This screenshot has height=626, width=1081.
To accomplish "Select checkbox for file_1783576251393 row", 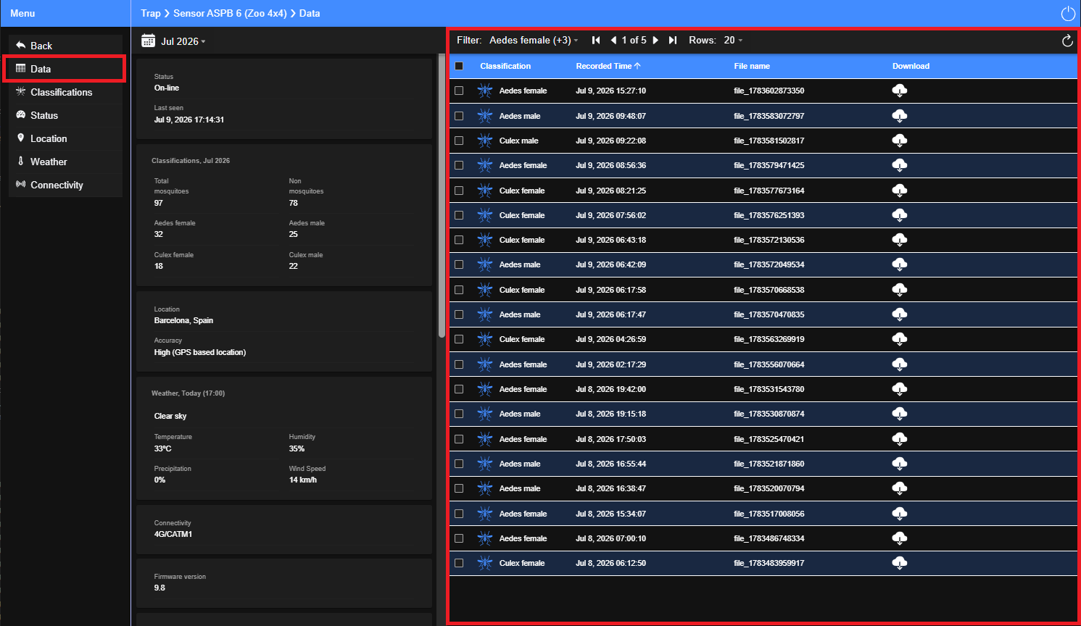I will (x=459, y=215).
